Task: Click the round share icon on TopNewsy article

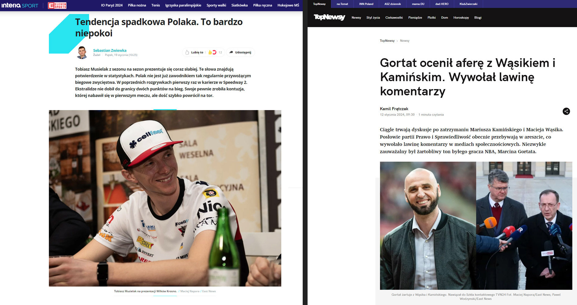Action: [x=566, y=111]
